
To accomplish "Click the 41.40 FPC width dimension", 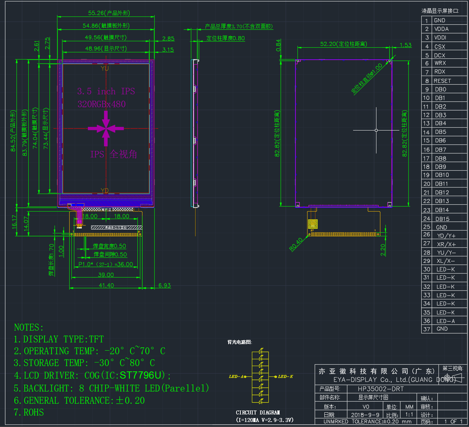I will tap(106, 285).
